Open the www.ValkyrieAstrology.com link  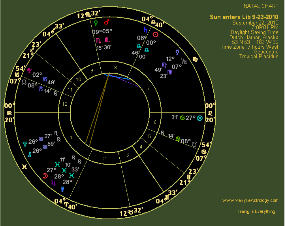(x=250, y=200)
